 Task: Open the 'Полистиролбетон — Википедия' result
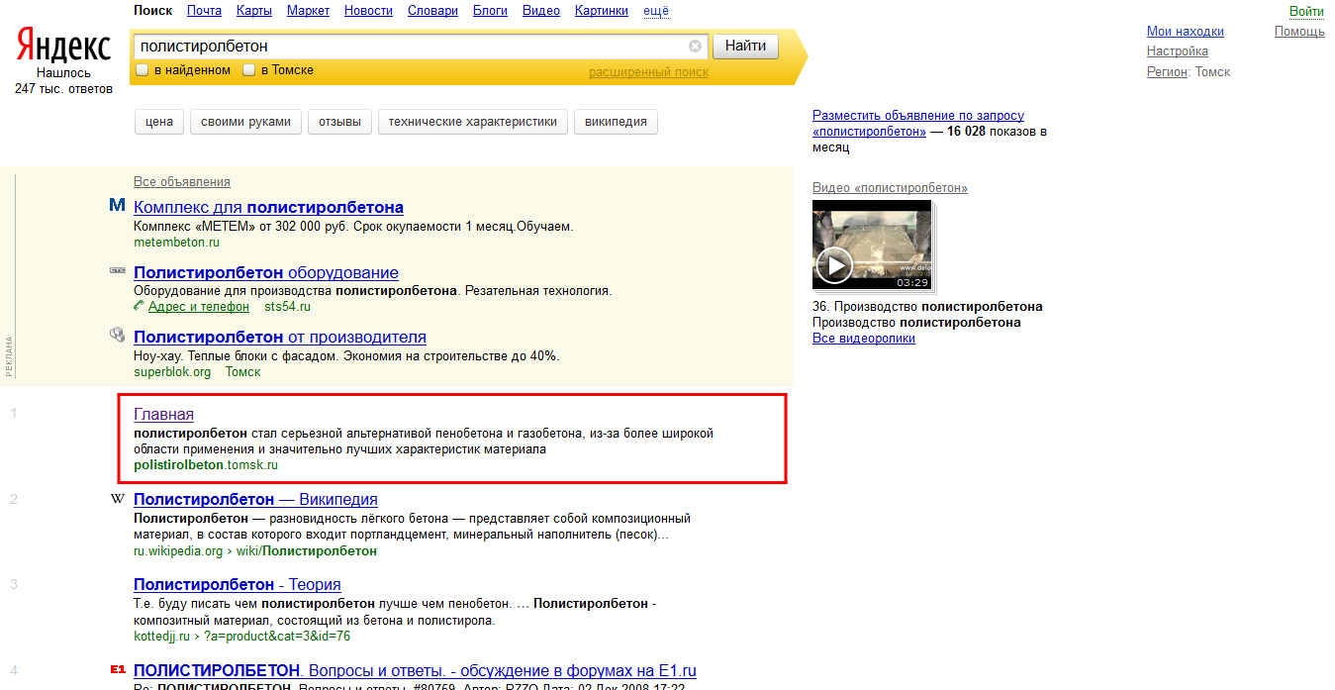pos(255,500)
